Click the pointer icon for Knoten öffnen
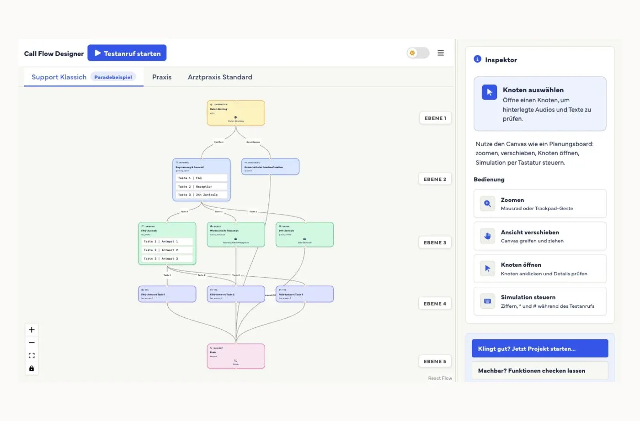Screen dimensions: 640x421 pyautogui.click(x=487, y=268)
